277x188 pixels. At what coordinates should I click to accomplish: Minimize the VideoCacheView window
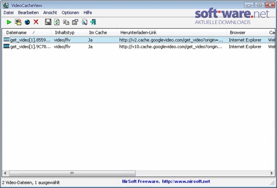pyautogui.click(x=249, y=5)
